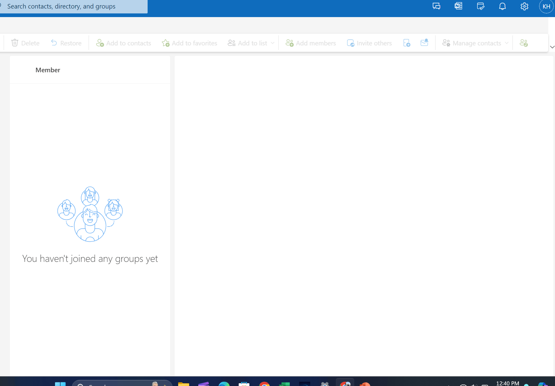Click the leave group door icon
Viewport: 555px width, 386px height.
pos(407,43)
